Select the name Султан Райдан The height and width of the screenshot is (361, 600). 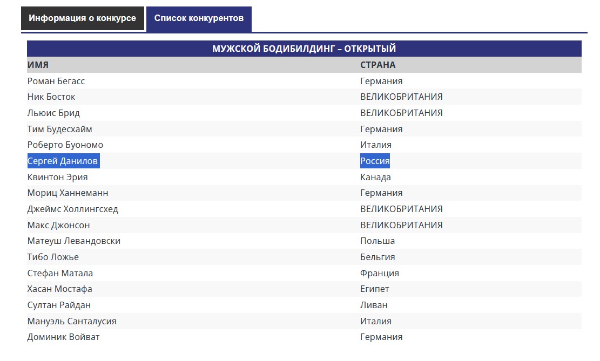point(59,305)
